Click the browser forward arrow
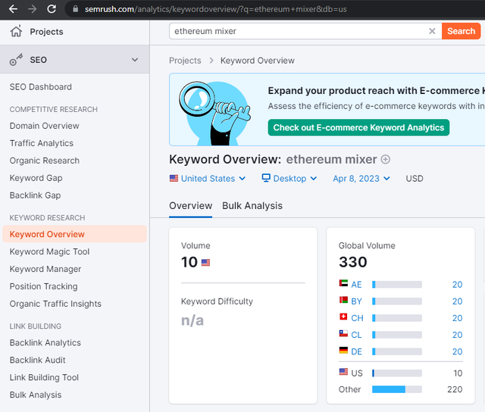 (32, 9)
